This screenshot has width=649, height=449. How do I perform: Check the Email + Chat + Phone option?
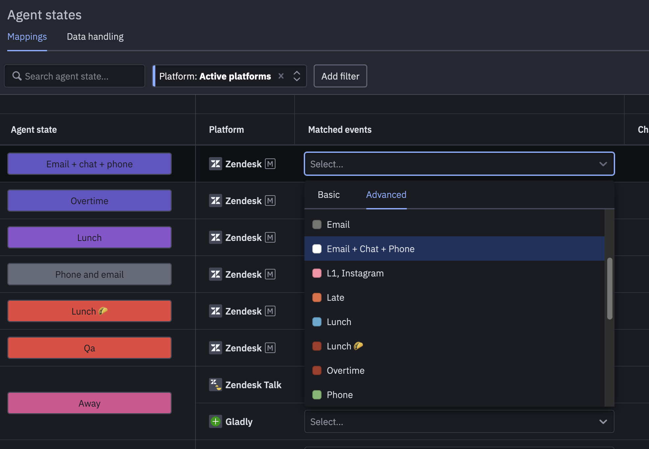(x=317, y=249)
